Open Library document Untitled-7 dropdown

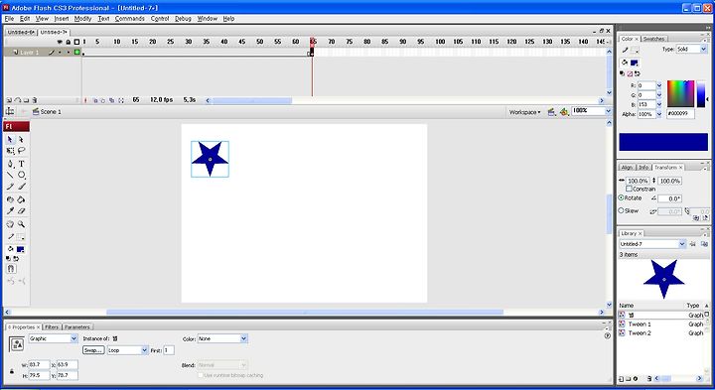point(652,244)
